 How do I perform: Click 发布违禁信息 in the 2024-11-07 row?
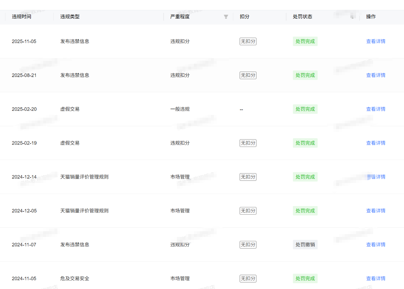75,245
